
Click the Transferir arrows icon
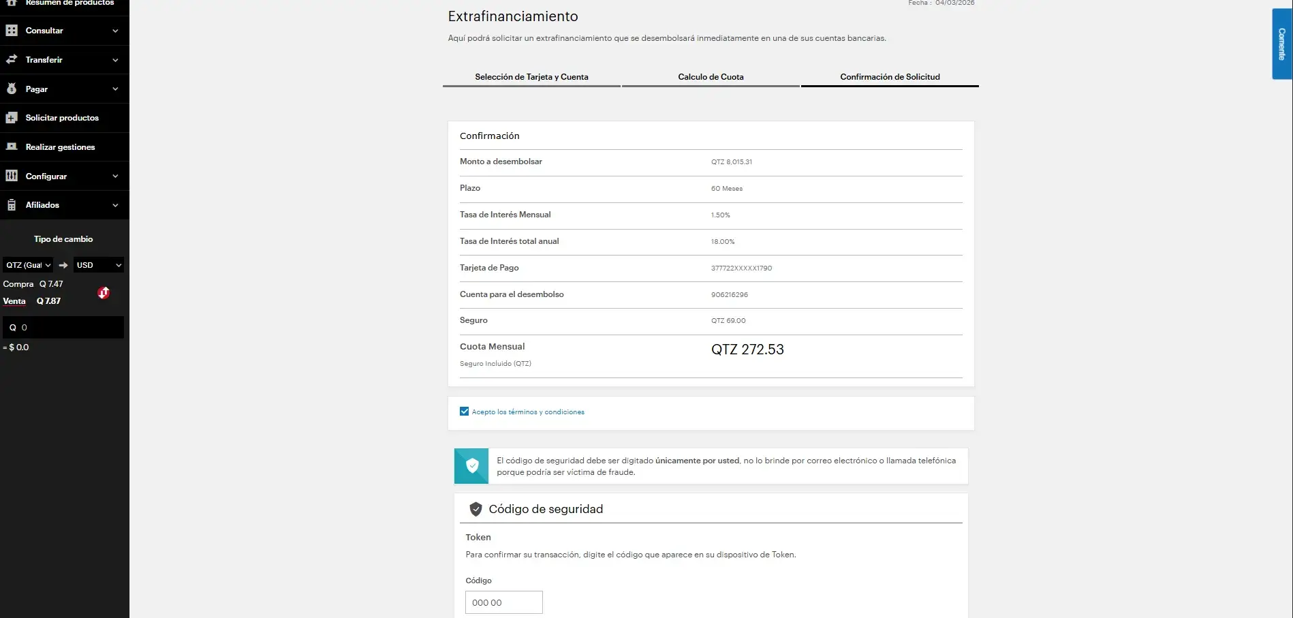tap(12, 60)
